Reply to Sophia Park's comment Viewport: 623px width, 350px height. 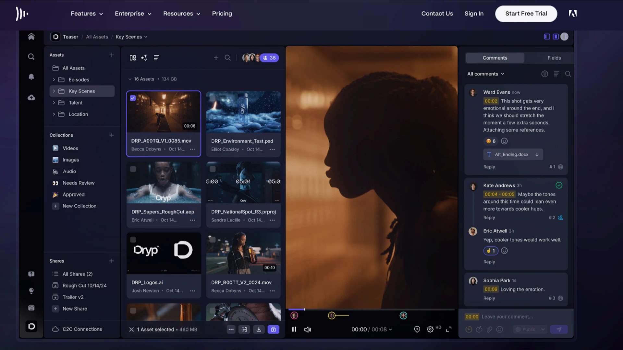point(489,298)
